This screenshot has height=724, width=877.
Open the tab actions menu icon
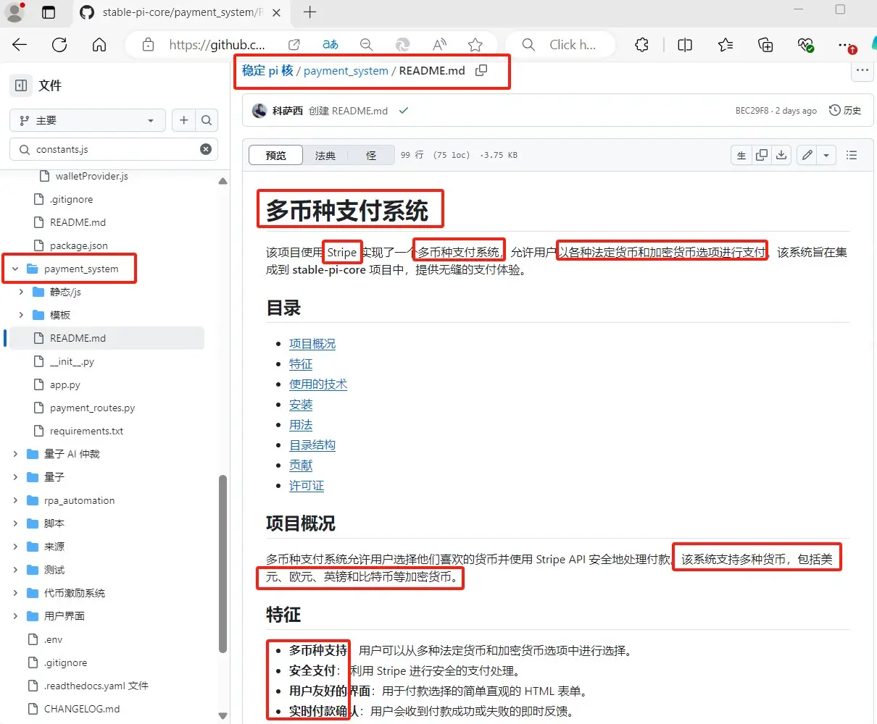49,12
